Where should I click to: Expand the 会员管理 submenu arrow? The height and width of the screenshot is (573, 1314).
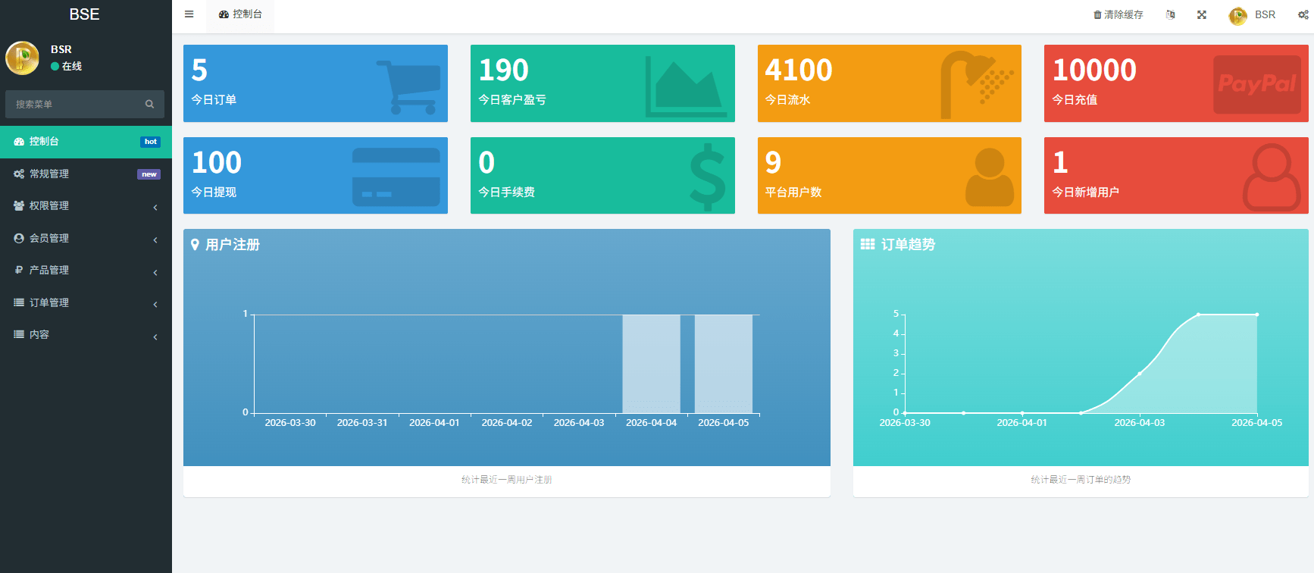(155, 240)
